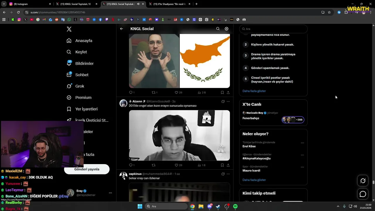
Task: Click the Gönderi yayınla button
Action: 87,169
